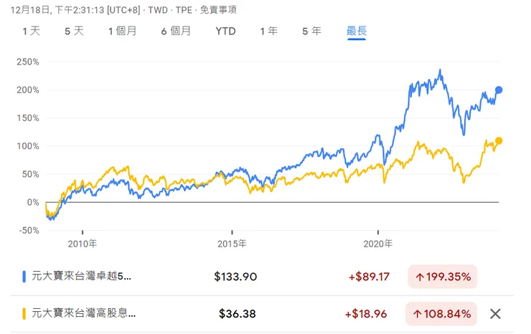Click the blue endpoint dot on chart
The width and height of the screenshot is (531, 334).
(499, 90)
